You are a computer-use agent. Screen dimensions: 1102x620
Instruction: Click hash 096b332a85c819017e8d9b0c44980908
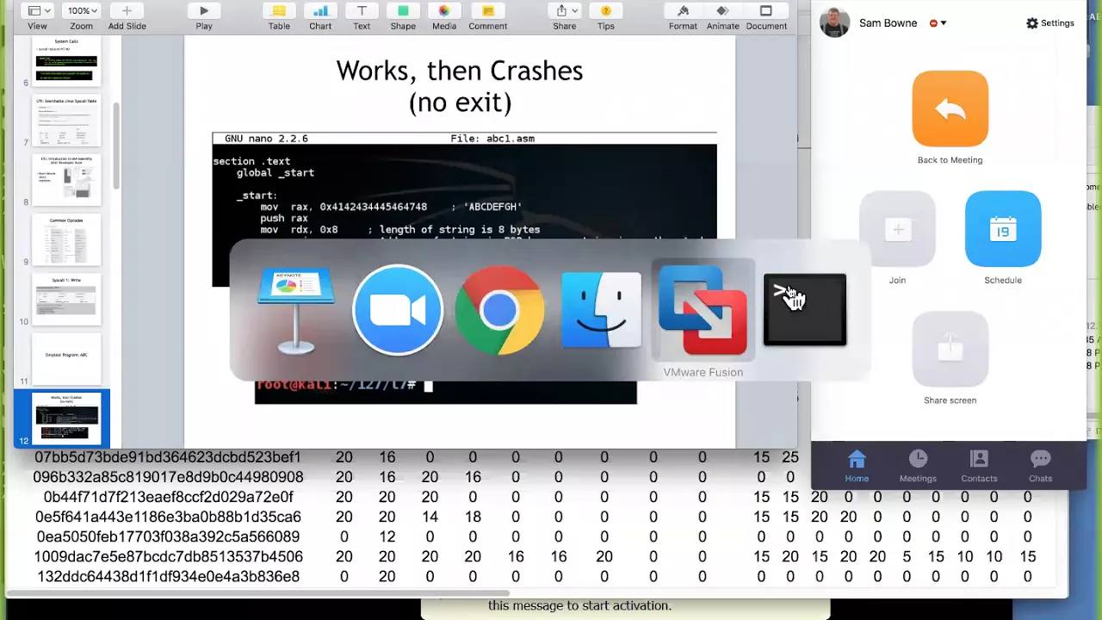168,477
